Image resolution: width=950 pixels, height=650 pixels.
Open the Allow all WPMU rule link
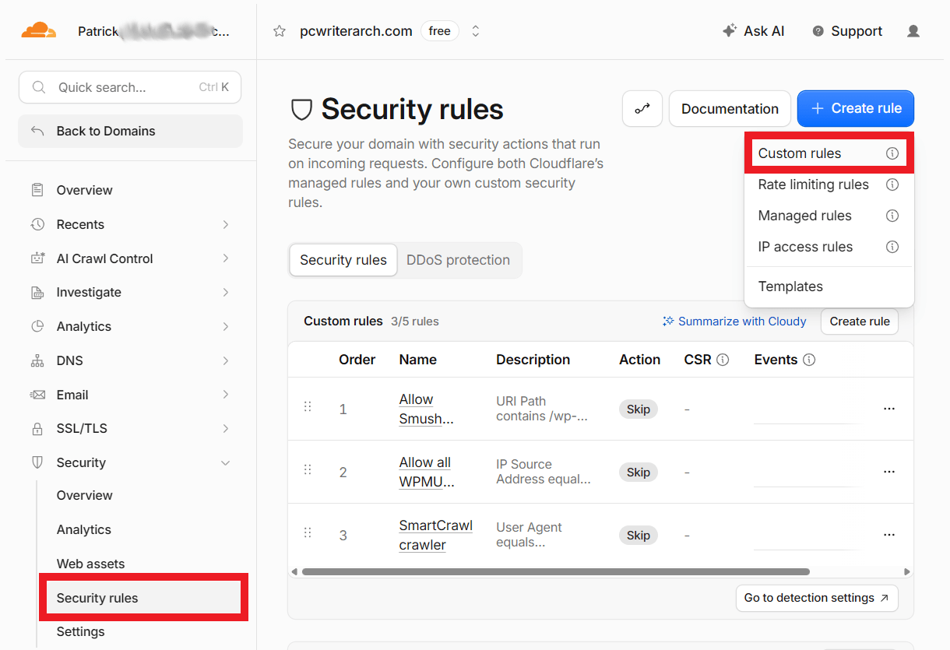click(427, 472)
